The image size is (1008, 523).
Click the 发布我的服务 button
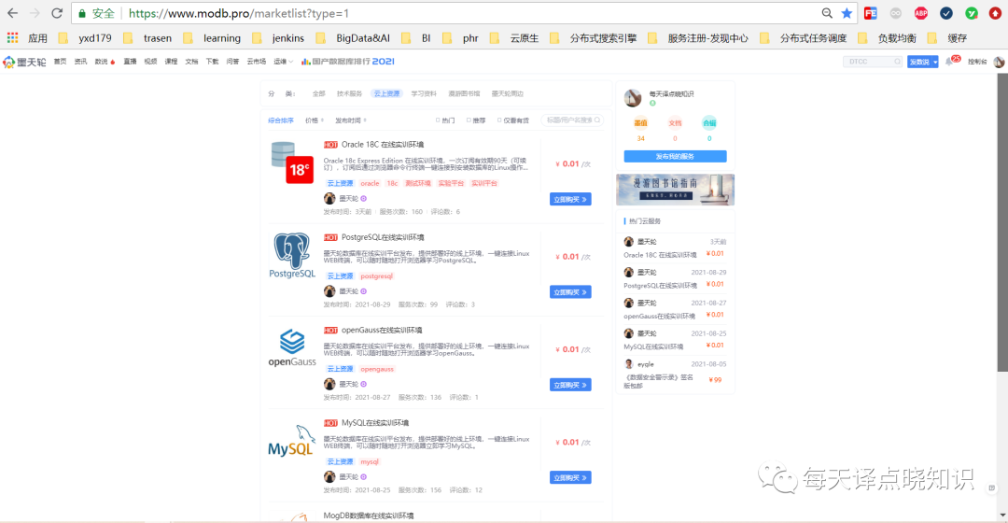pyautogui.click(x=675, y=156)
